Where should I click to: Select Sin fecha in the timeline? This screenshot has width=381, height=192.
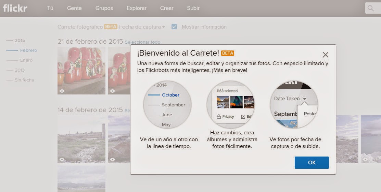pyautogui.click(x=24, y=80)
